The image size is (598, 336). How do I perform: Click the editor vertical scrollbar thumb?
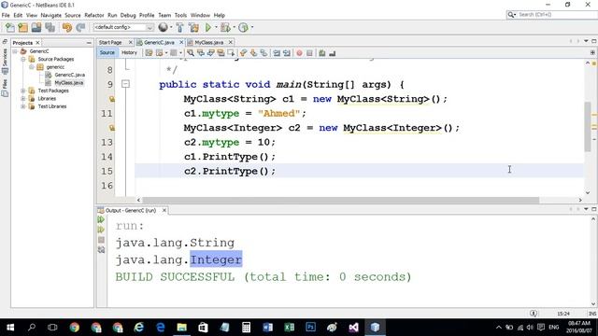pos(588,127)
